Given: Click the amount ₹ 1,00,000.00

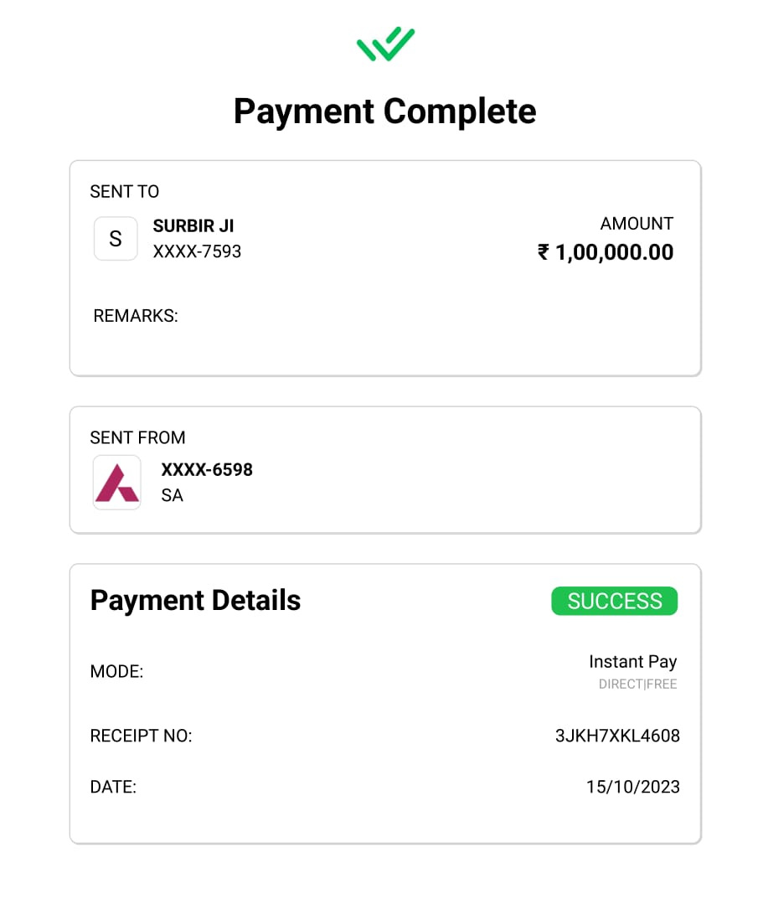Looking at the screenshot, I should coord(605,252).
